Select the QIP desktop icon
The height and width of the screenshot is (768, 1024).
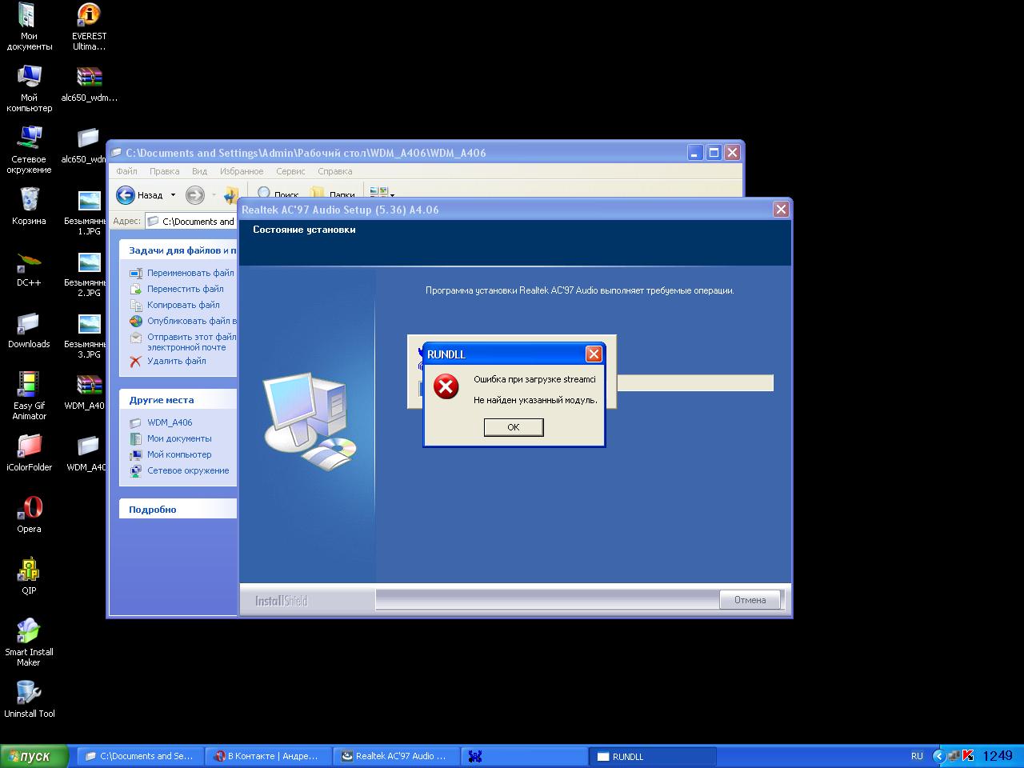coord(29,576)
